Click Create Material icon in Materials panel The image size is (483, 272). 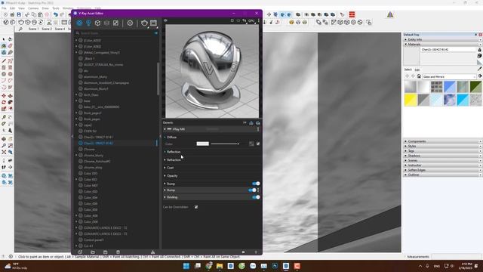click(480, 56)
